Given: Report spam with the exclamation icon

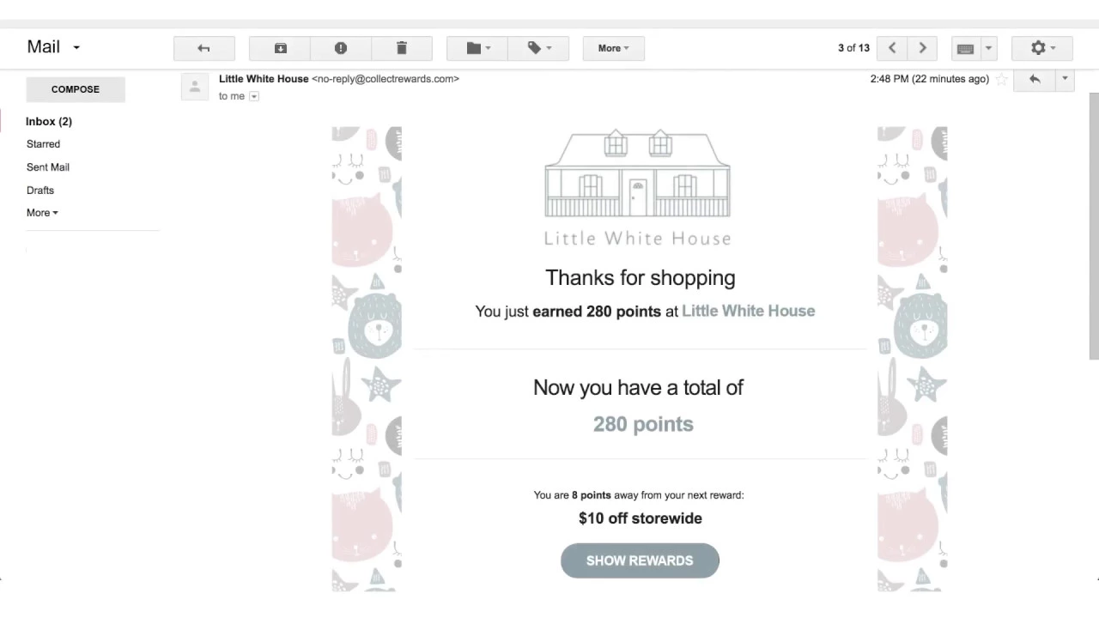Looking at the screenshot, I should click(x=341, y=48).
